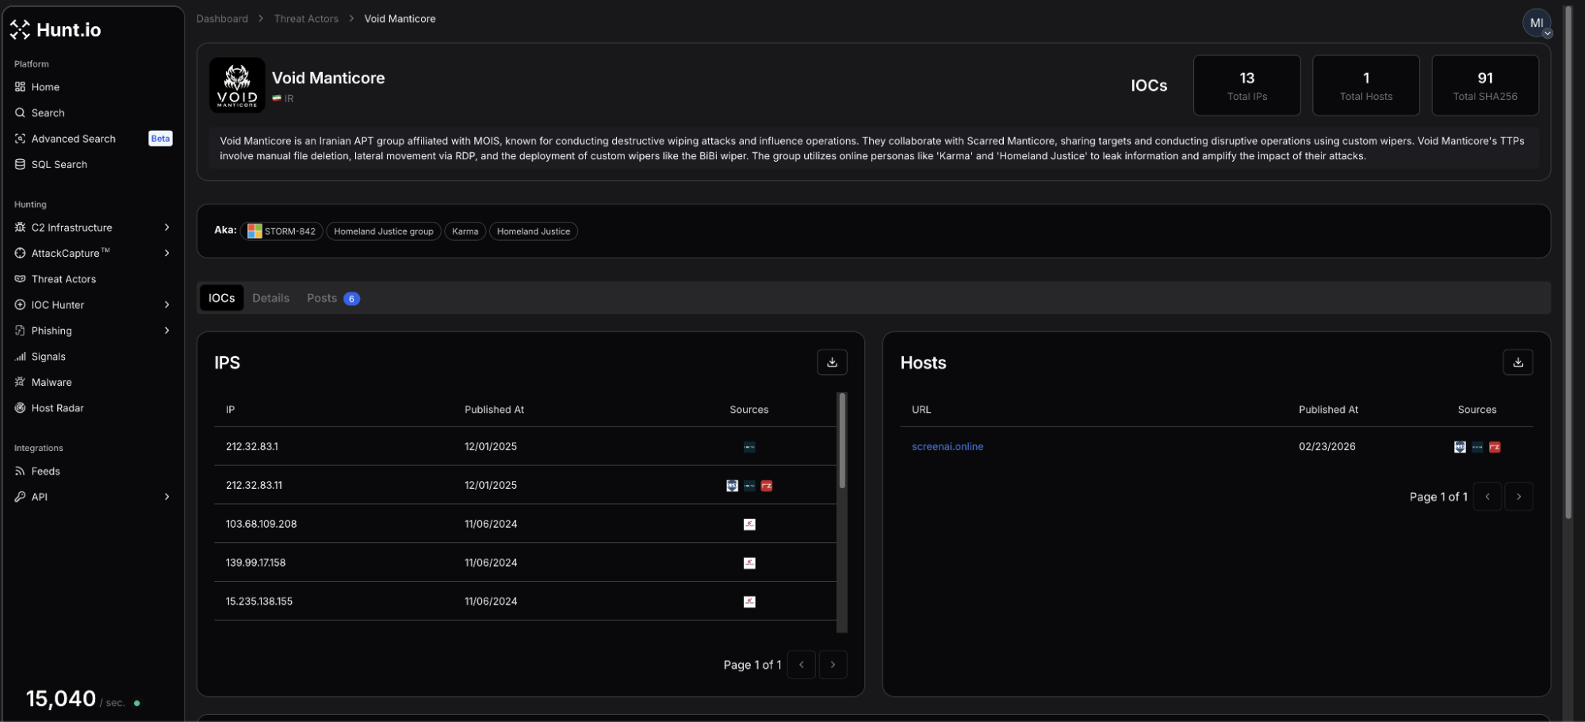Viewport: 1585px width, 722px height.
Task: Select the STORM-842 alias tag
Action: point(282,231)
